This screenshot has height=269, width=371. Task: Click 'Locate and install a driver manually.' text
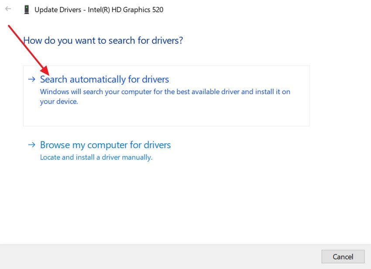pos(96,158)
